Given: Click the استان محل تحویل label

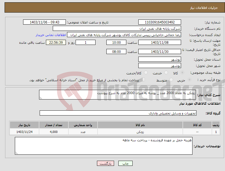Looking at the screenshot, I should point(207,59).
